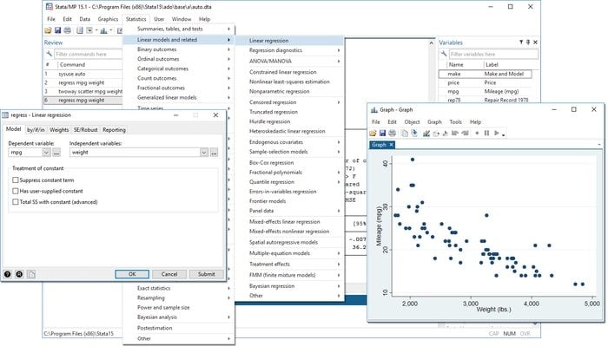The image size is (608, 353).
Task: Click the Rename graph icon in Graph toolbar
Action: coord(414,134)
